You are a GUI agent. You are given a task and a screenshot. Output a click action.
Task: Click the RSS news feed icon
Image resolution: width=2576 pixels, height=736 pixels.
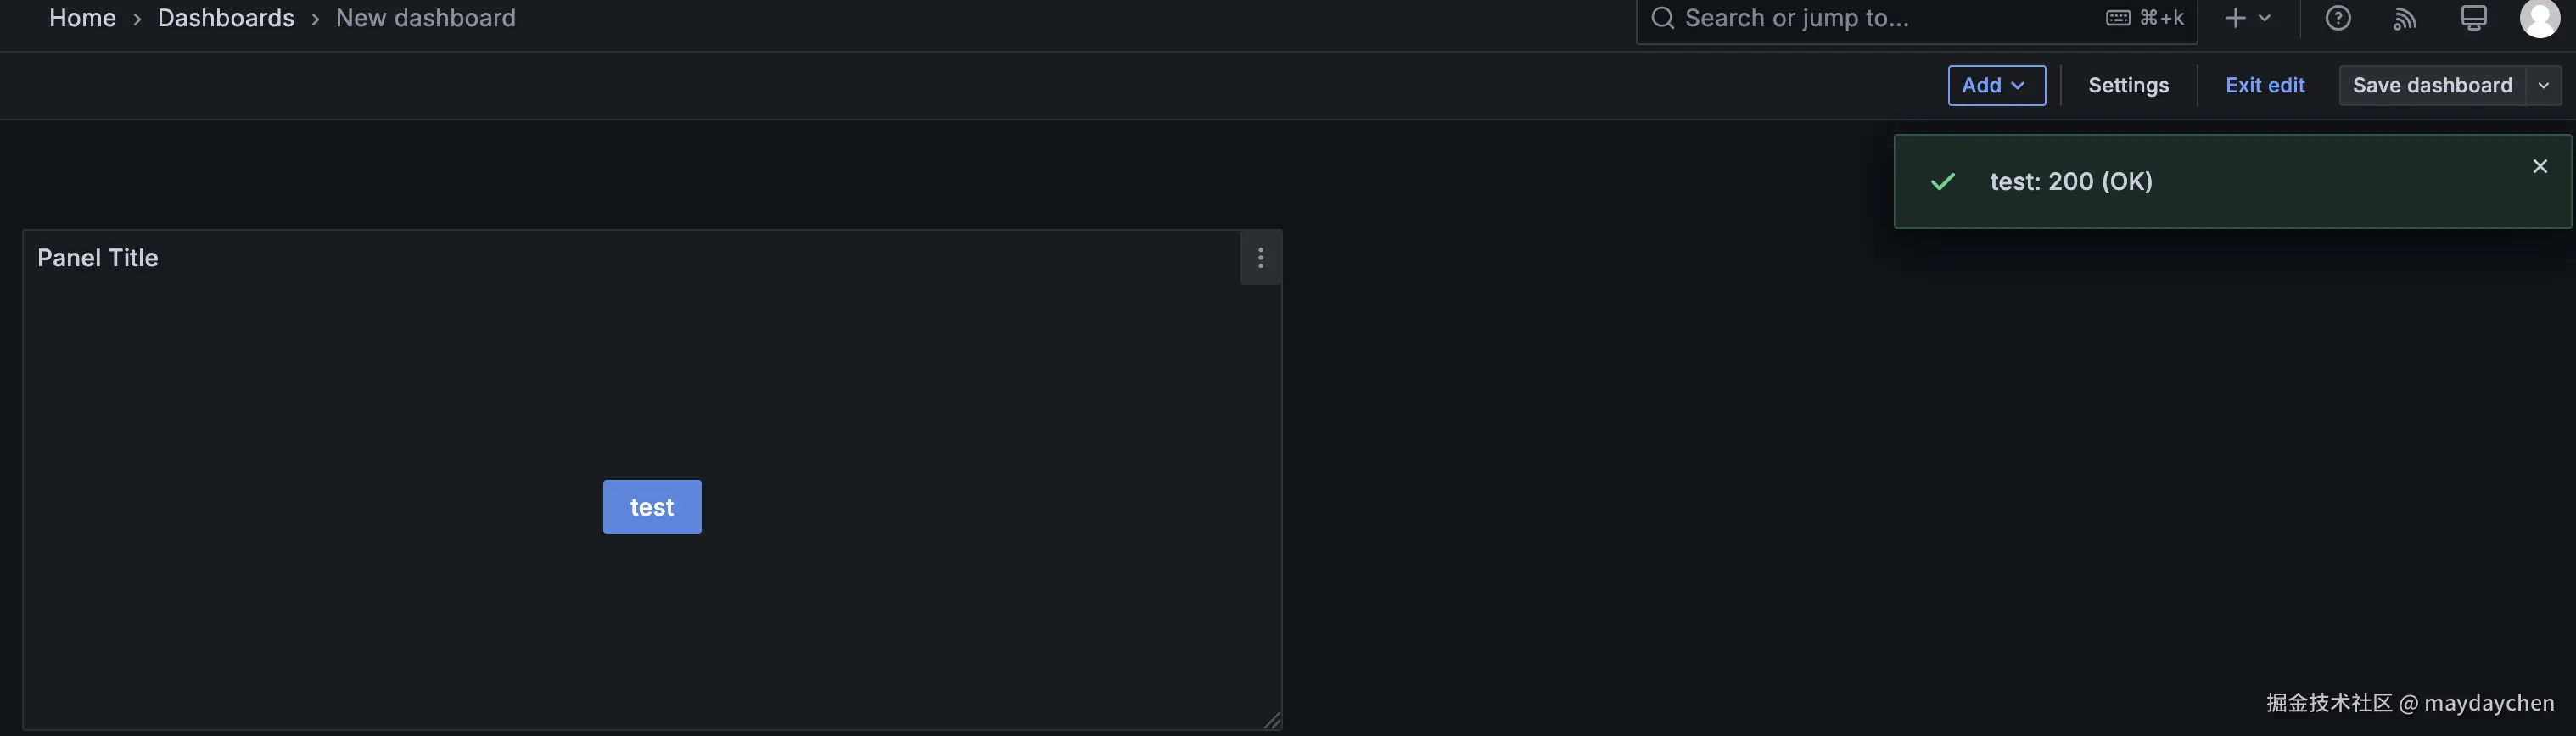point(2405,17)
